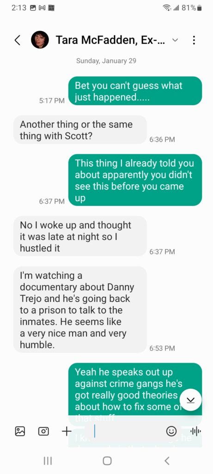Tap the Android recent apps button
213x474 pixels.
click(48, 461)
